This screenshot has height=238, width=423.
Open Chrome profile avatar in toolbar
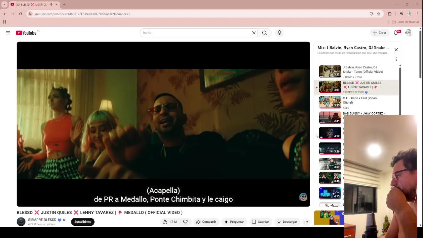point(409,14)
